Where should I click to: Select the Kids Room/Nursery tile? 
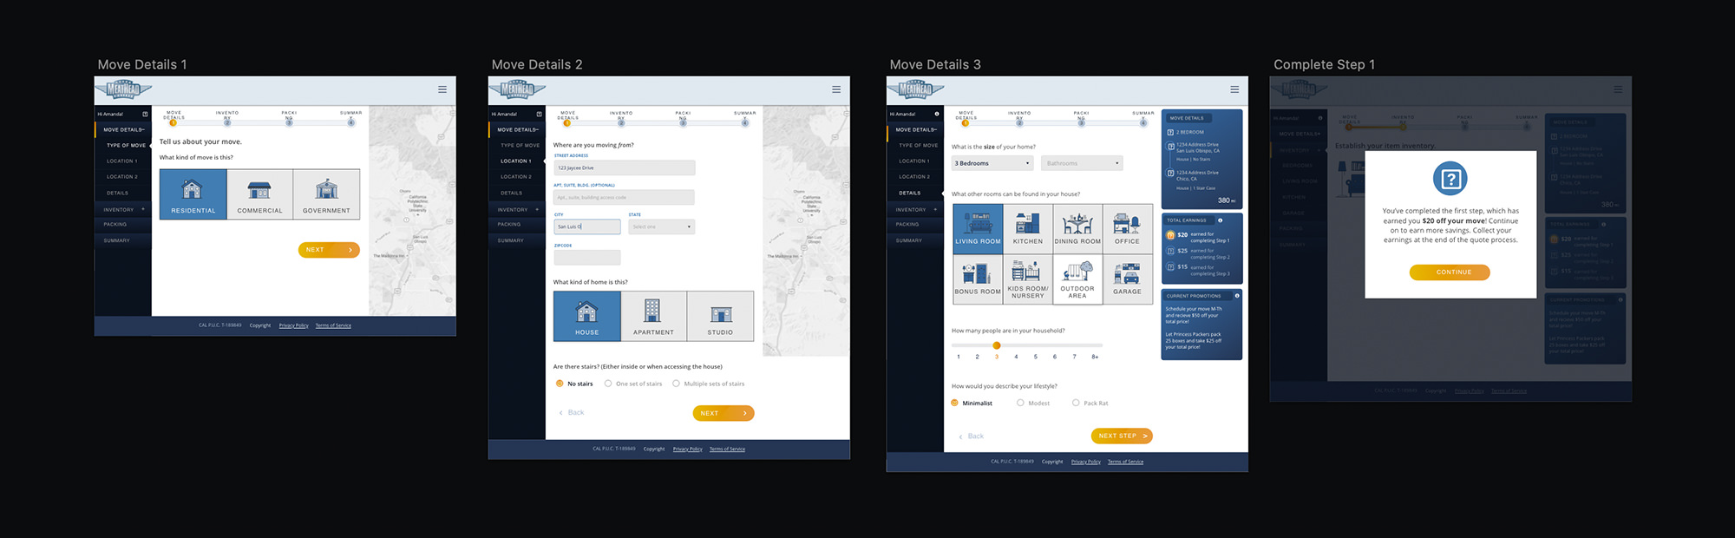coord(1028,279)
